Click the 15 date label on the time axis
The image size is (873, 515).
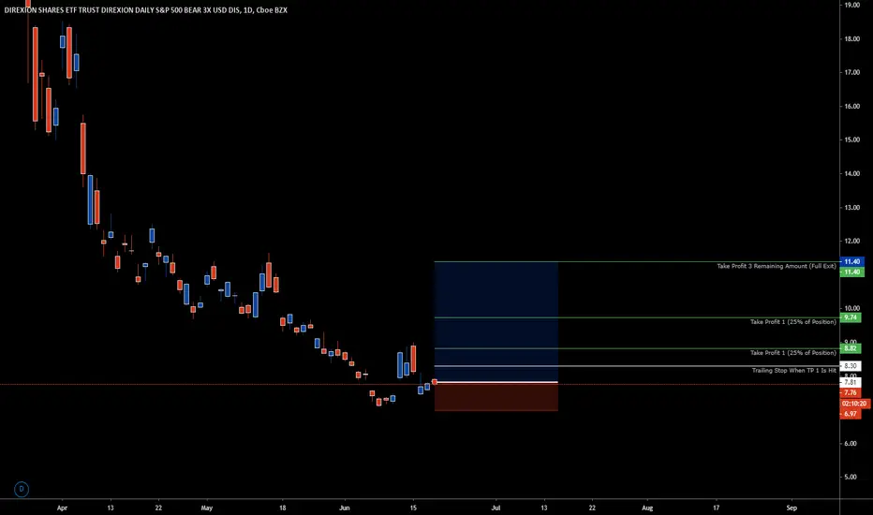[413, 508]
